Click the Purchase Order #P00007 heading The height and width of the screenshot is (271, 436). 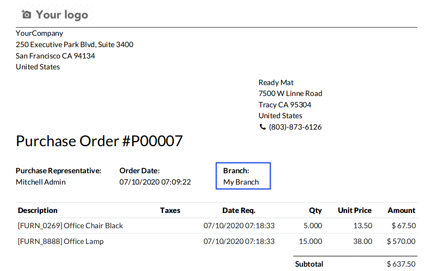click(x=99, y=141)
